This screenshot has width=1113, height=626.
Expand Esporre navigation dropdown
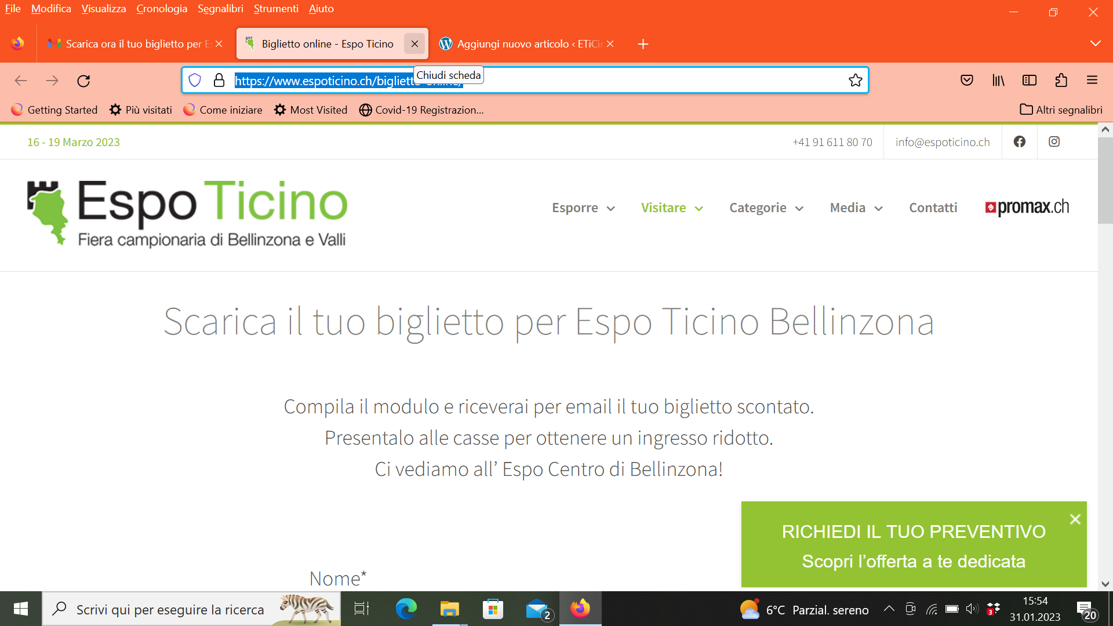click(583, 208)
